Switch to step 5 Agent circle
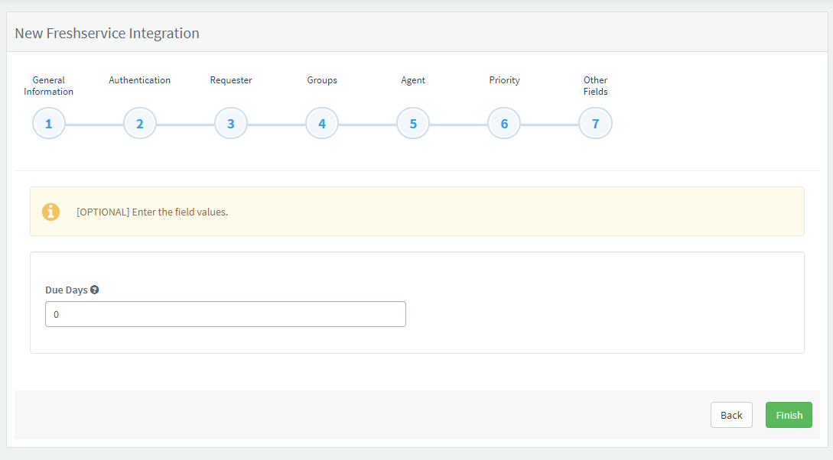 tap(413, 124)
